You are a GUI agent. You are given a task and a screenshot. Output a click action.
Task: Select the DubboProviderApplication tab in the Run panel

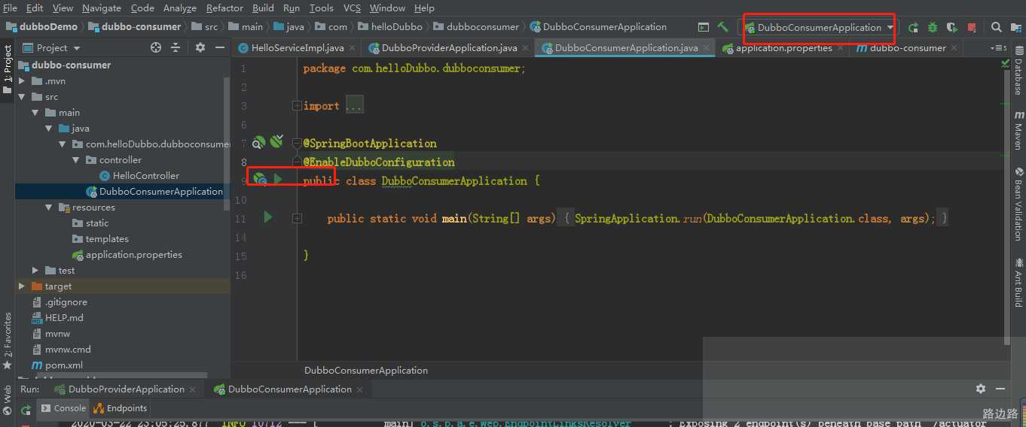126,389
